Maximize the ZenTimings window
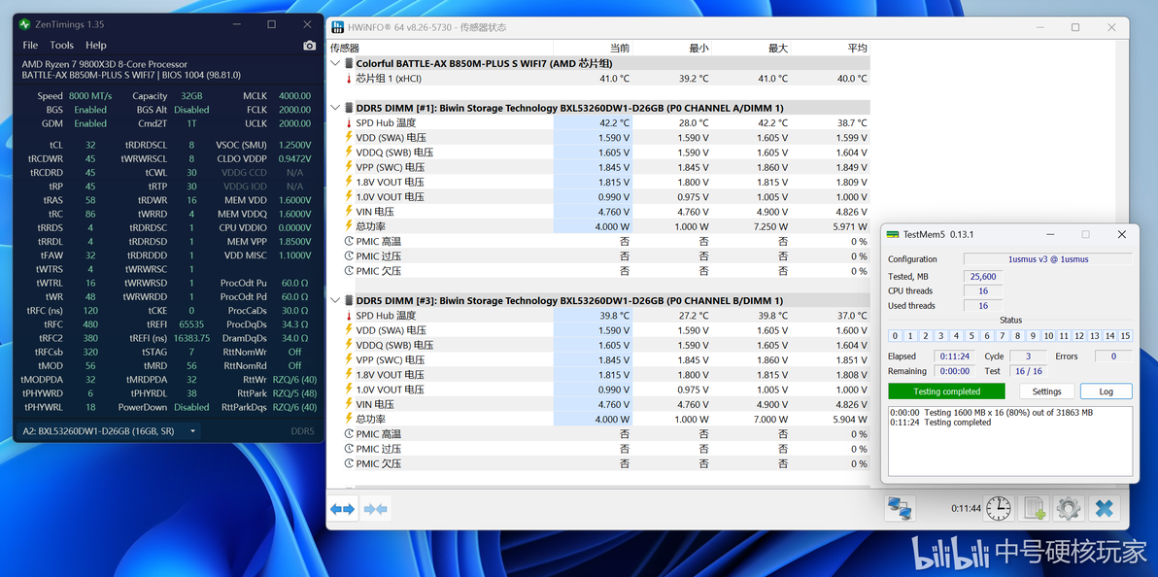Image resolution: width=1158 pixels, height=577 pixels. coord(272,24)
